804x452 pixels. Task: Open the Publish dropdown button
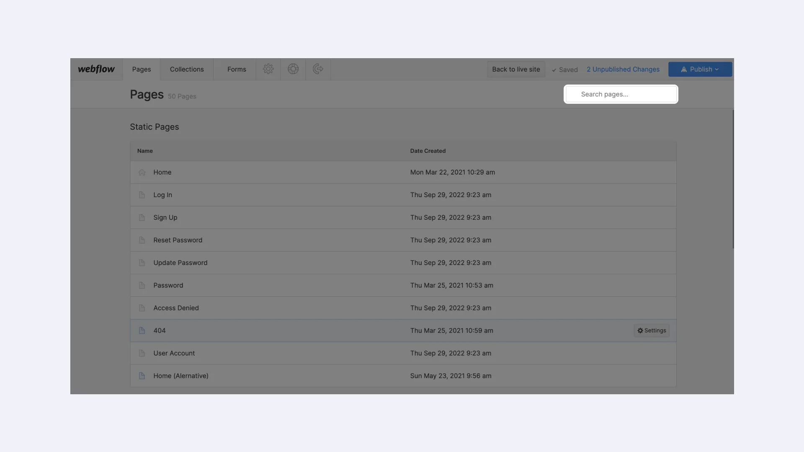[700, 69]
